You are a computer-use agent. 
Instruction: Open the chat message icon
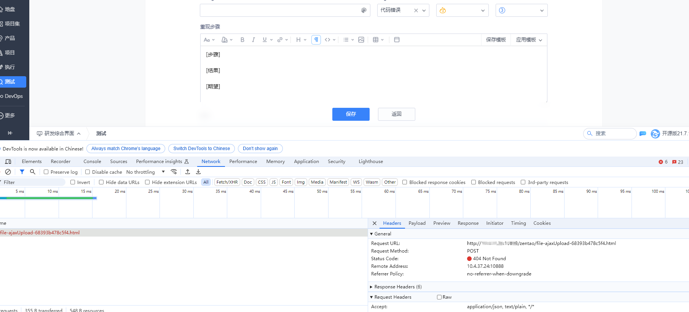(643, 133)
